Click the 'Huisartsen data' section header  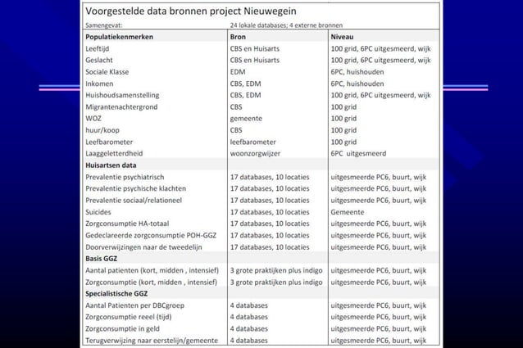pos(111,165)
